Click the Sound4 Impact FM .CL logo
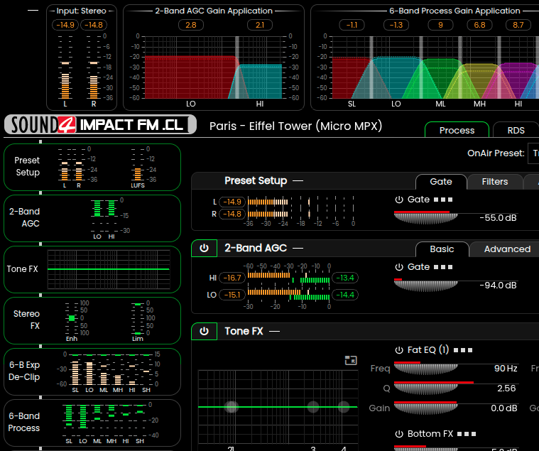 pos(100,124)
